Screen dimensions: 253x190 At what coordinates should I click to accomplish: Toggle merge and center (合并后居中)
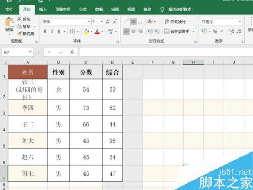(177, 31)
